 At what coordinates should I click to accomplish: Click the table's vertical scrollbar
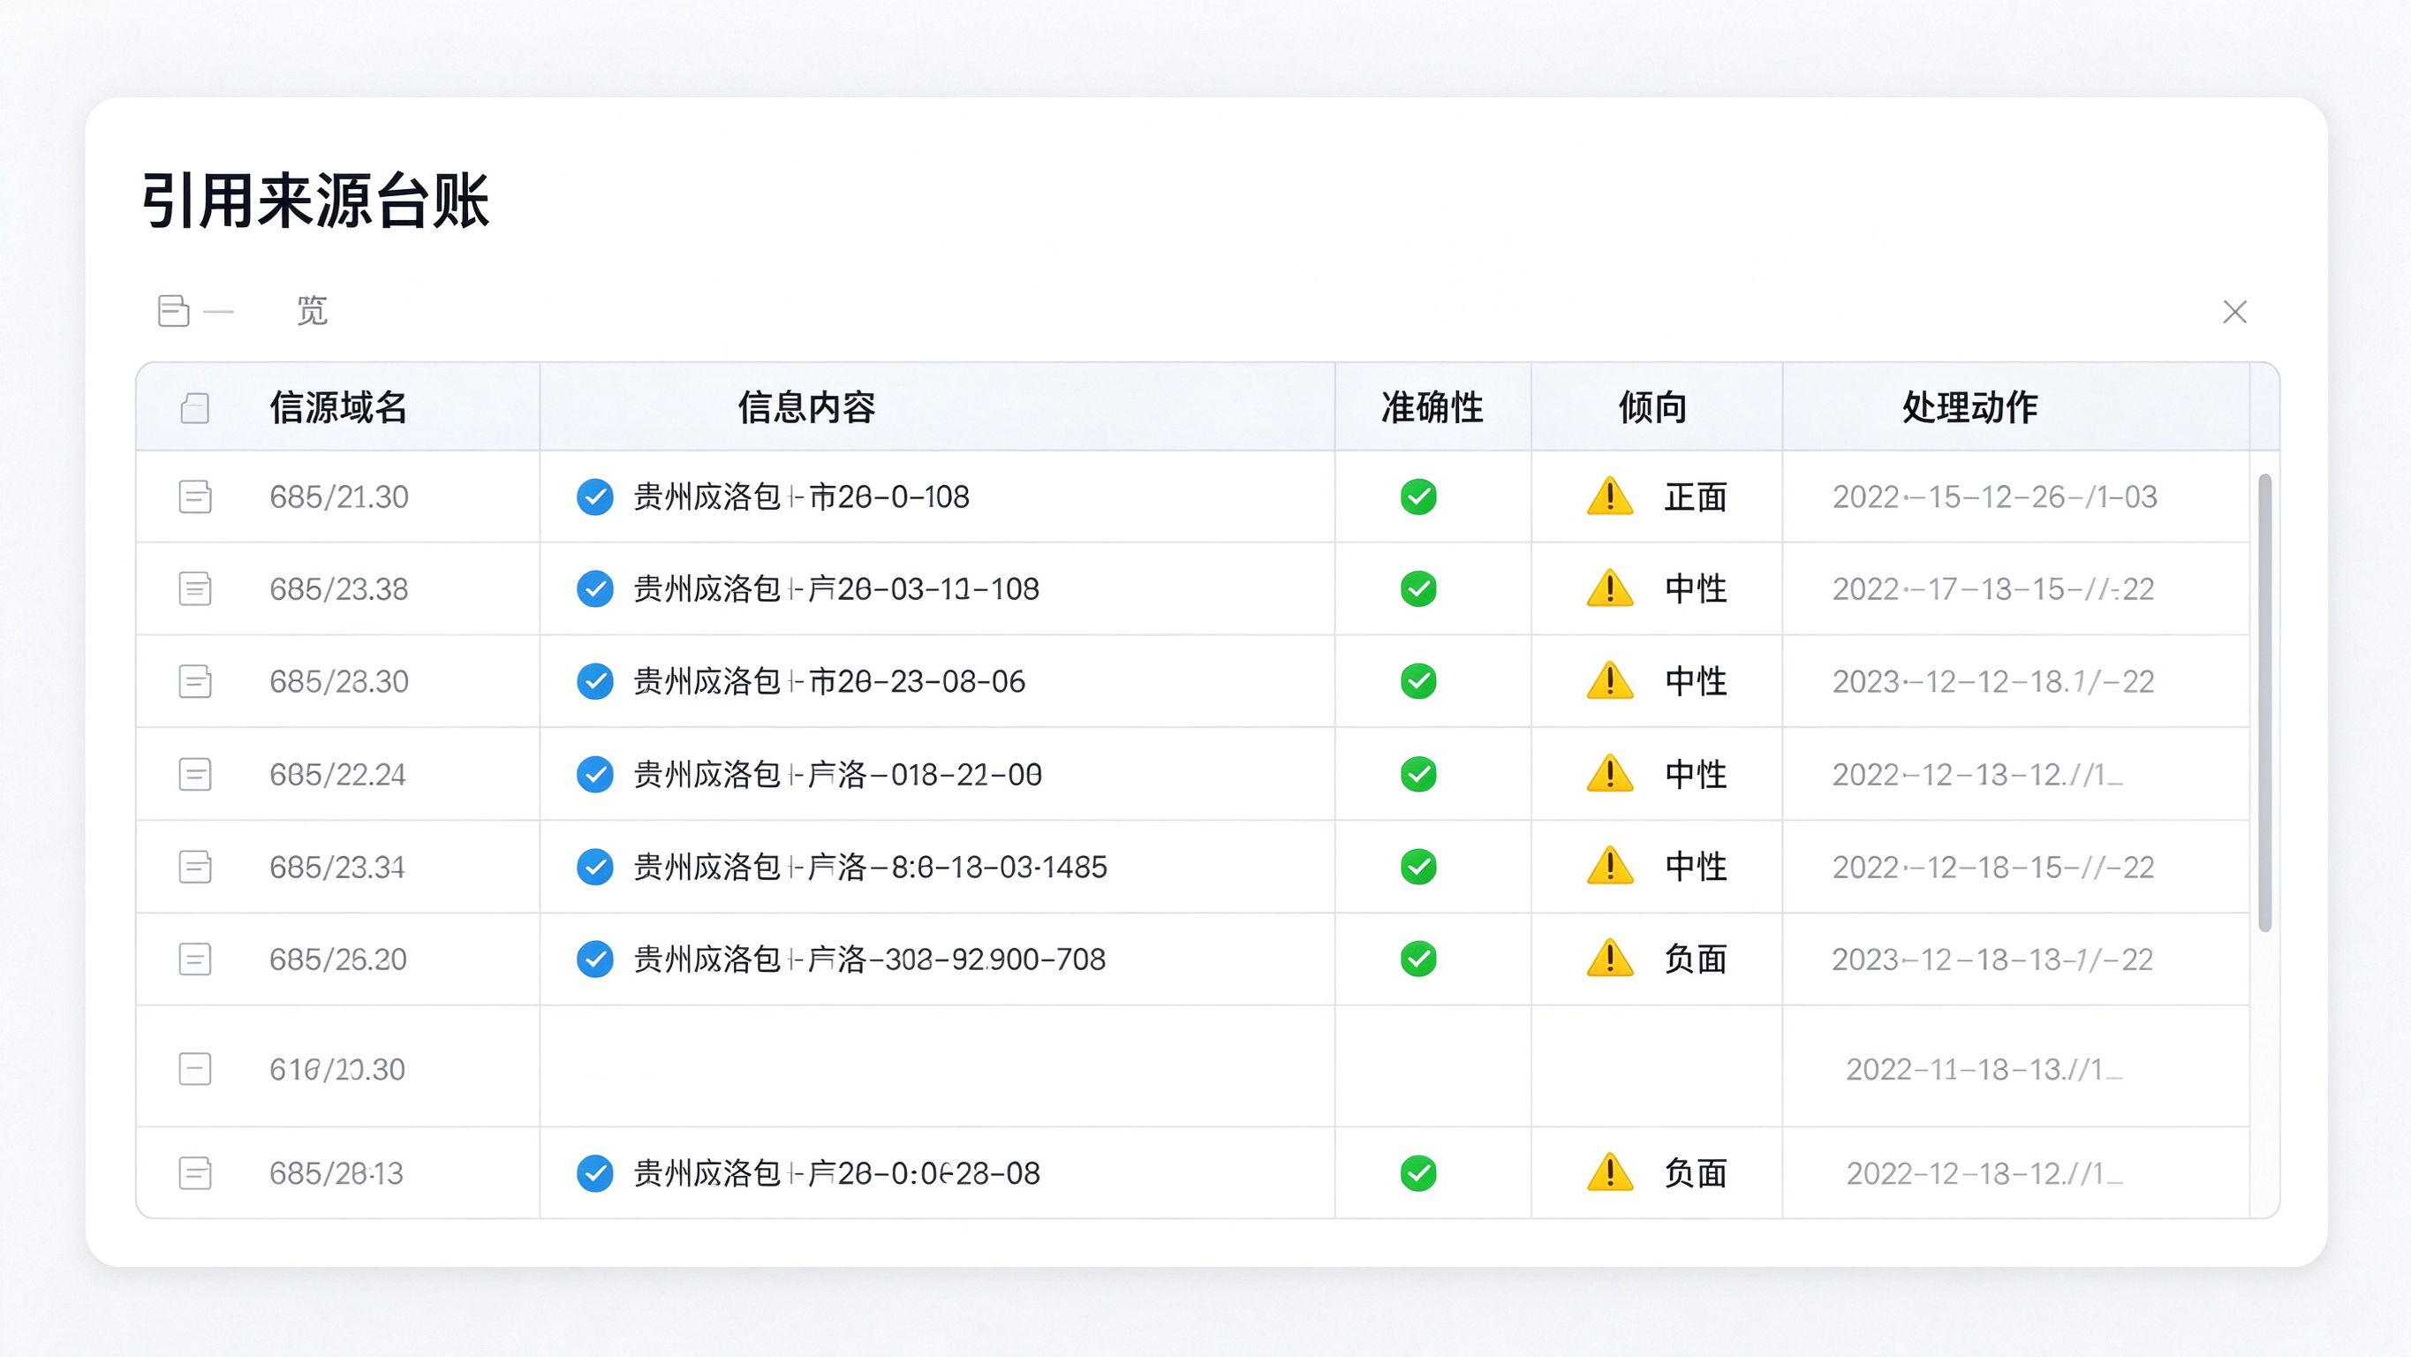[2265, 702]
